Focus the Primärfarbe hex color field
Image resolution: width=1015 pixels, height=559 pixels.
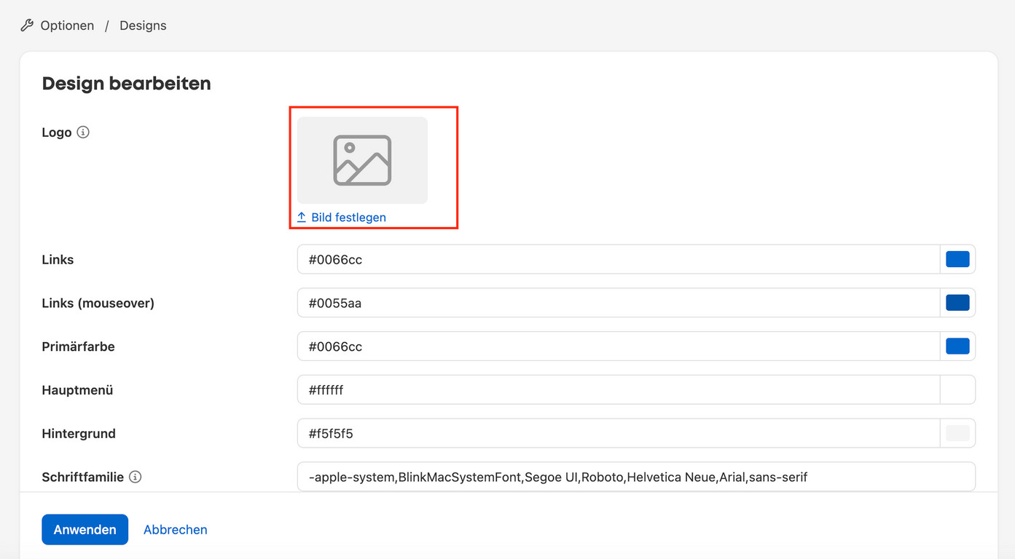(x=618, y=346)
